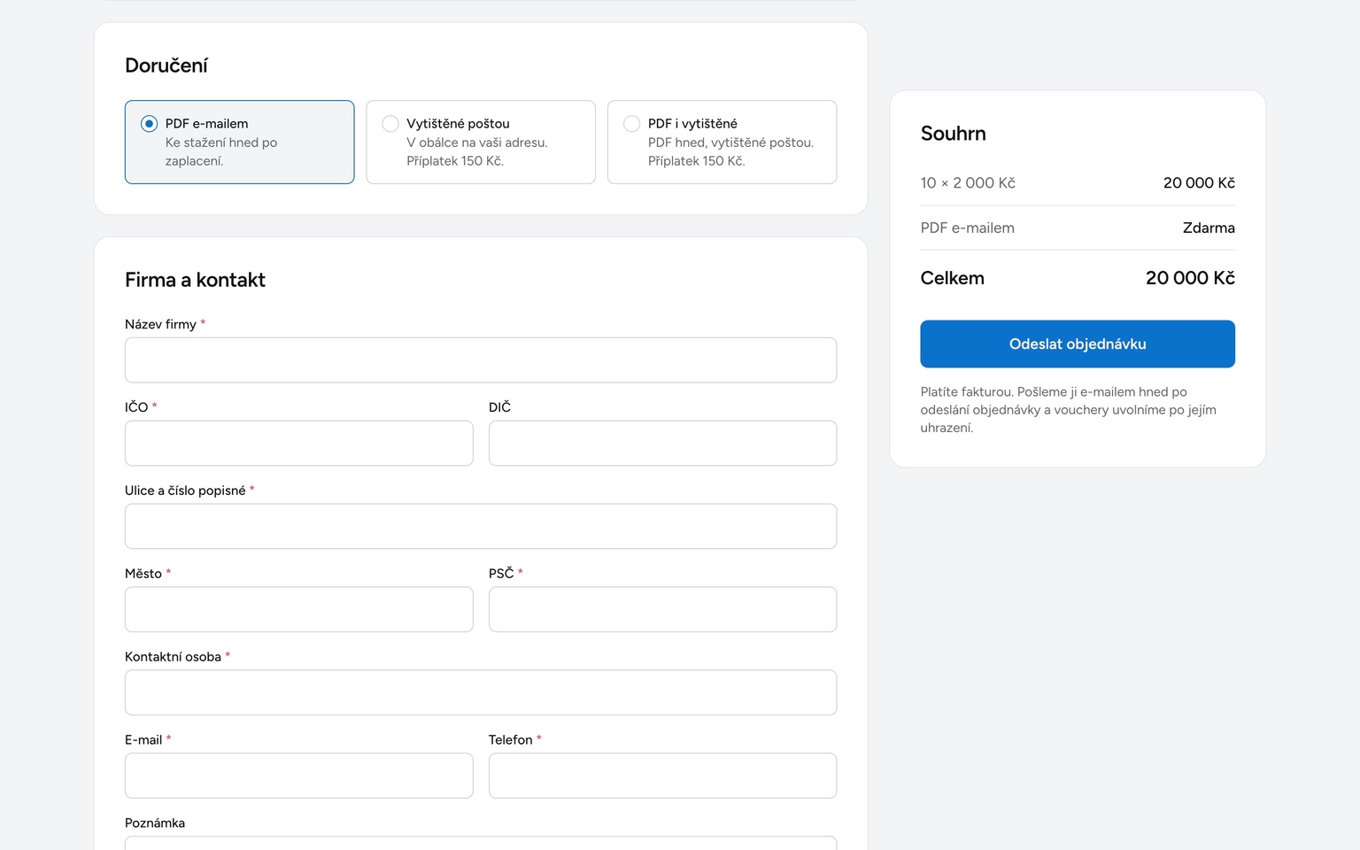Click the Celkem 20 000 Kč total amount
1360x850 pixels.
coord(1190,278)
